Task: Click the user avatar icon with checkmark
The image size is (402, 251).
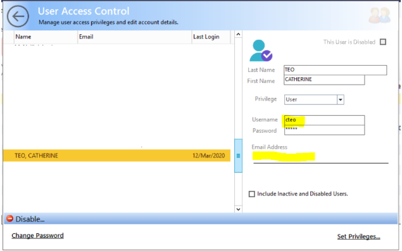Action: [x=261, y=51]
